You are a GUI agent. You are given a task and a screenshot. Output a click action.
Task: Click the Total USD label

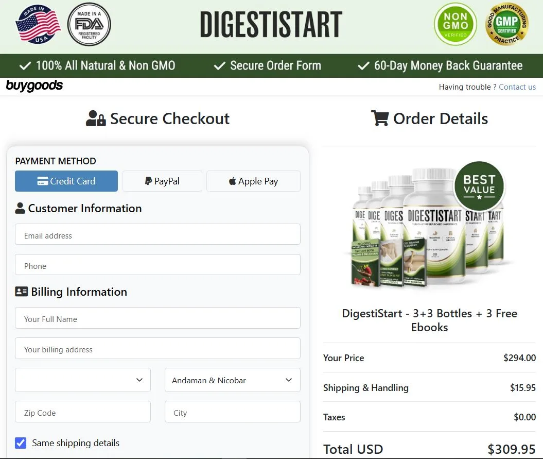(x=353, y=449)
